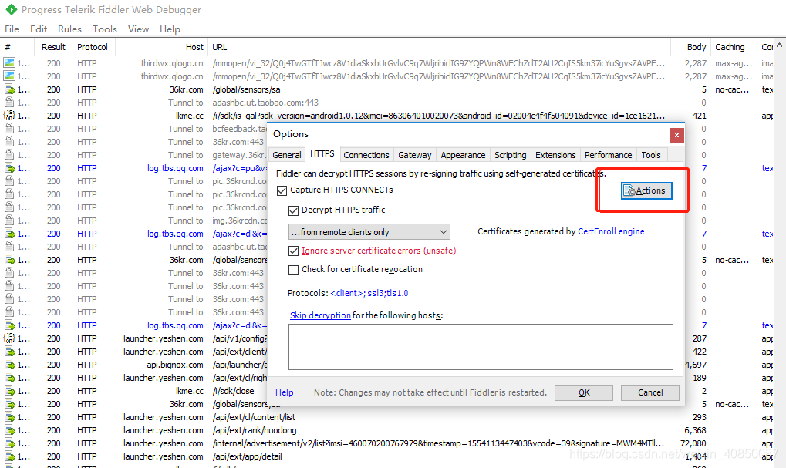The width and height of the screenshot is (786, 468).
Task: Open the Rules menu
Action: click(x=69, y=29)
